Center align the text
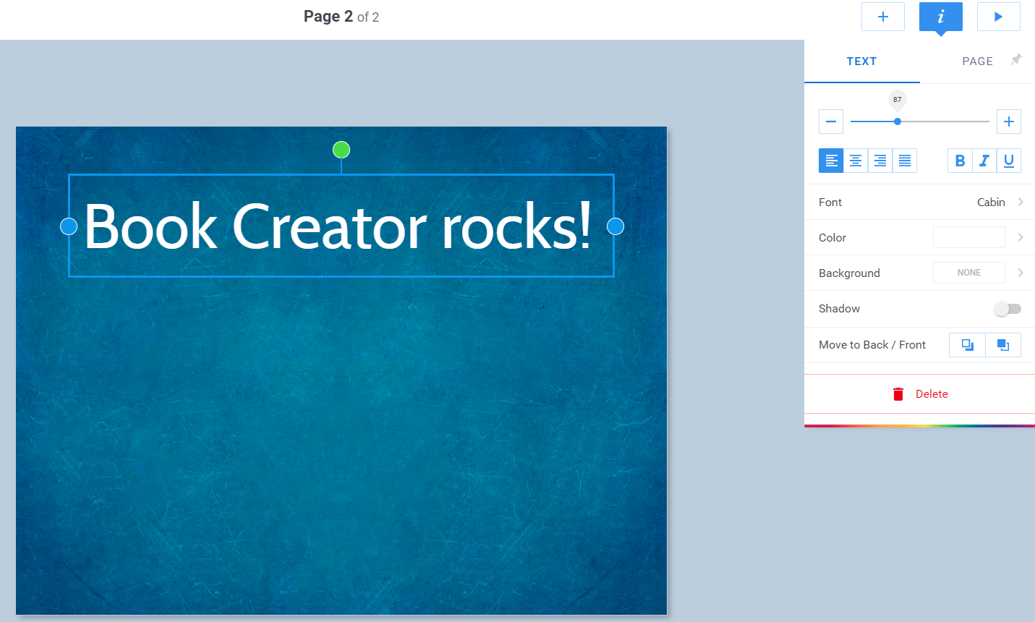This screenshot has height=622, width=1035. pyautogui.click(x=856, y=161)
